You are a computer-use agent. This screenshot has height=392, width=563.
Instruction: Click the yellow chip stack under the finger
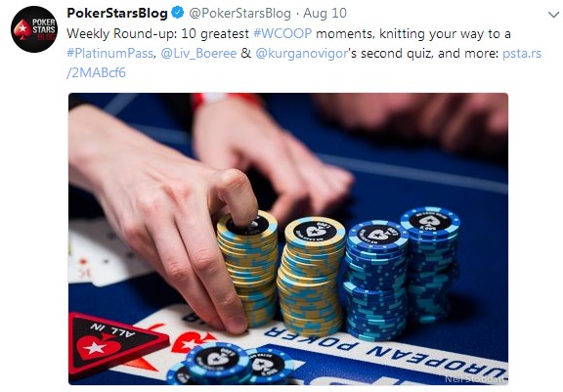(247, 269)
